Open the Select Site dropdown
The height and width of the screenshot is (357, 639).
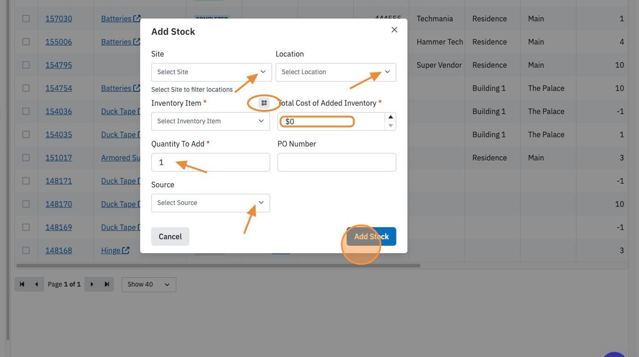tap(211, 72)
